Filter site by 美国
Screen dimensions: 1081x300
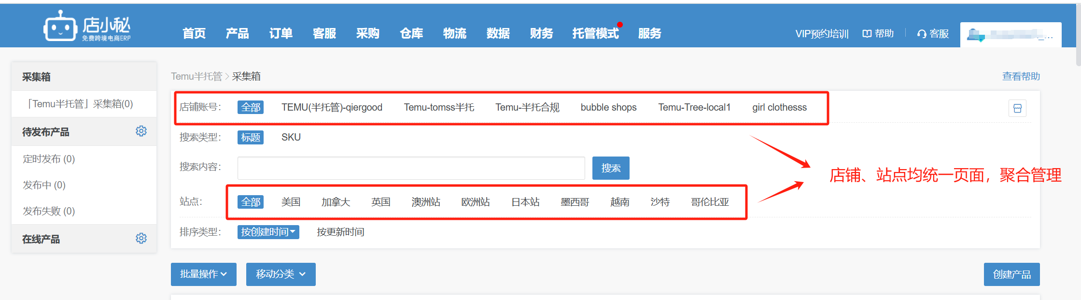pos(291,202)
